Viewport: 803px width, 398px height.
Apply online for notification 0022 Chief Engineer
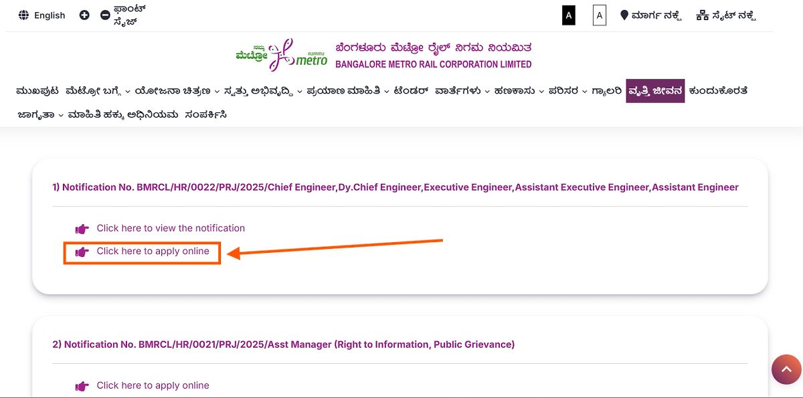pyautogui.click(x=153, y=252)
